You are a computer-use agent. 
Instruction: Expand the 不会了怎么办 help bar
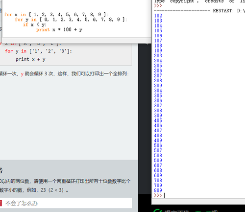(x=66, y=203)
